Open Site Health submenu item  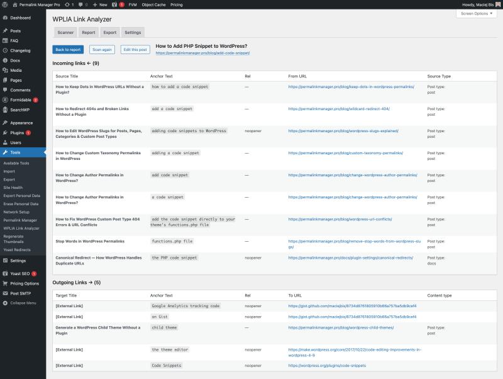[x=13, y=188]
